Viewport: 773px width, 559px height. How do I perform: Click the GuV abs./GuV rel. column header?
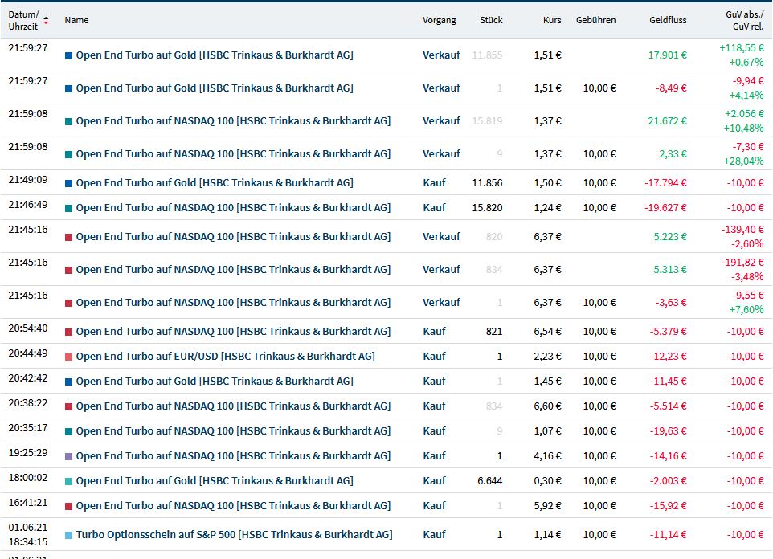tap(744, 20)
